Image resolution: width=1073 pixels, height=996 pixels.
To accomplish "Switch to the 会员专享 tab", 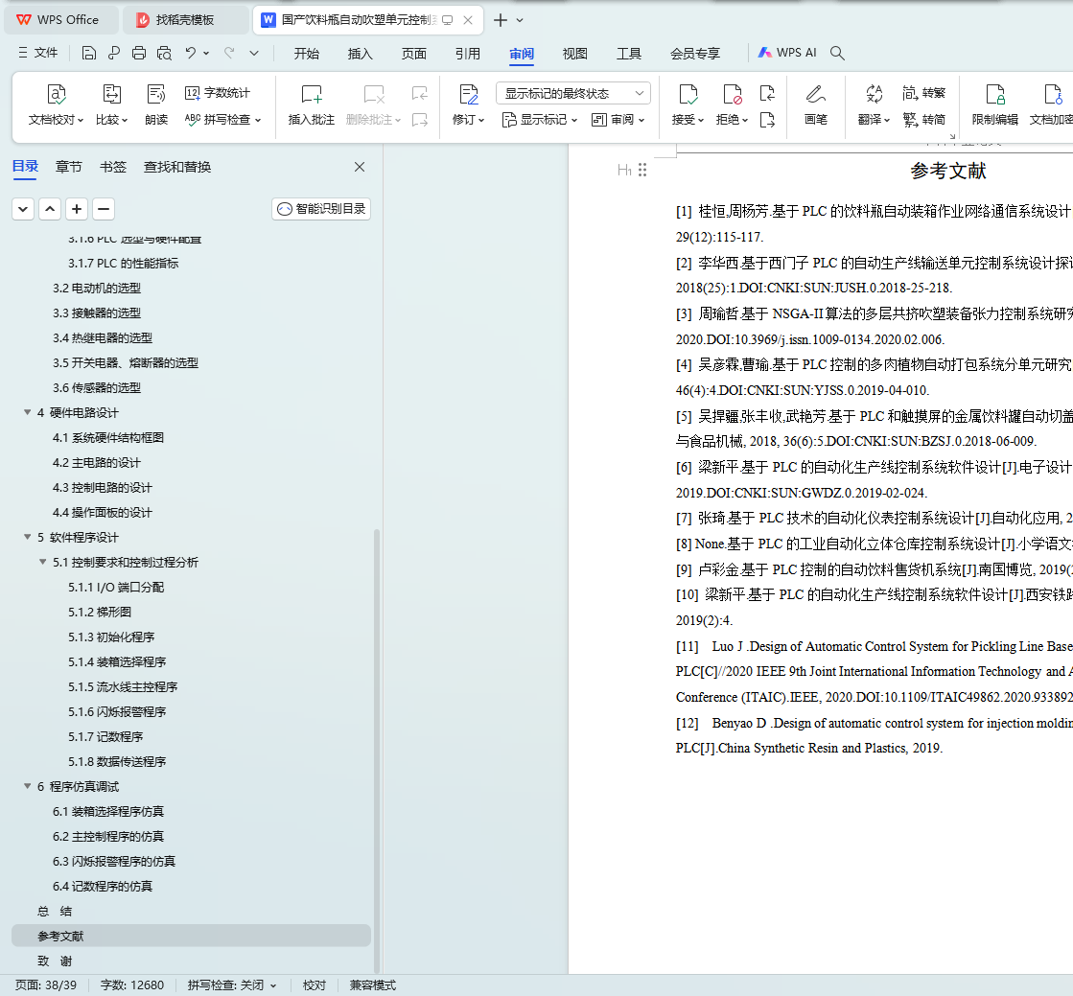I will point(695,54).
